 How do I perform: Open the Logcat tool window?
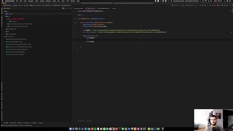[27, 123]
